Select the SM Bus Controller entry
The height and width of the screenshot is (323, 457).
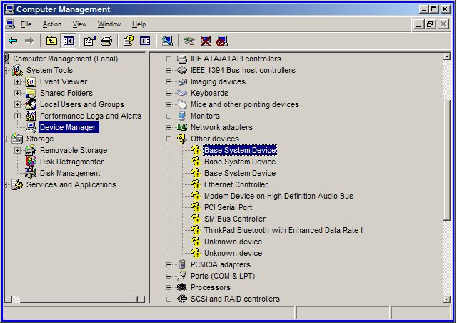pos(234,219)
